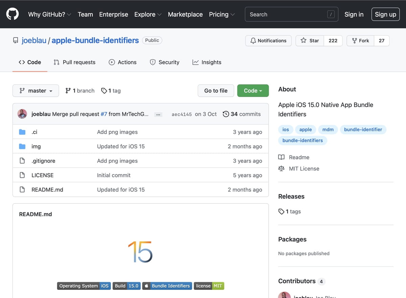This screenshot has height=298, width=406.
Task: Click the GitHub Octocat logo
Action: click(x=13, y=14)
